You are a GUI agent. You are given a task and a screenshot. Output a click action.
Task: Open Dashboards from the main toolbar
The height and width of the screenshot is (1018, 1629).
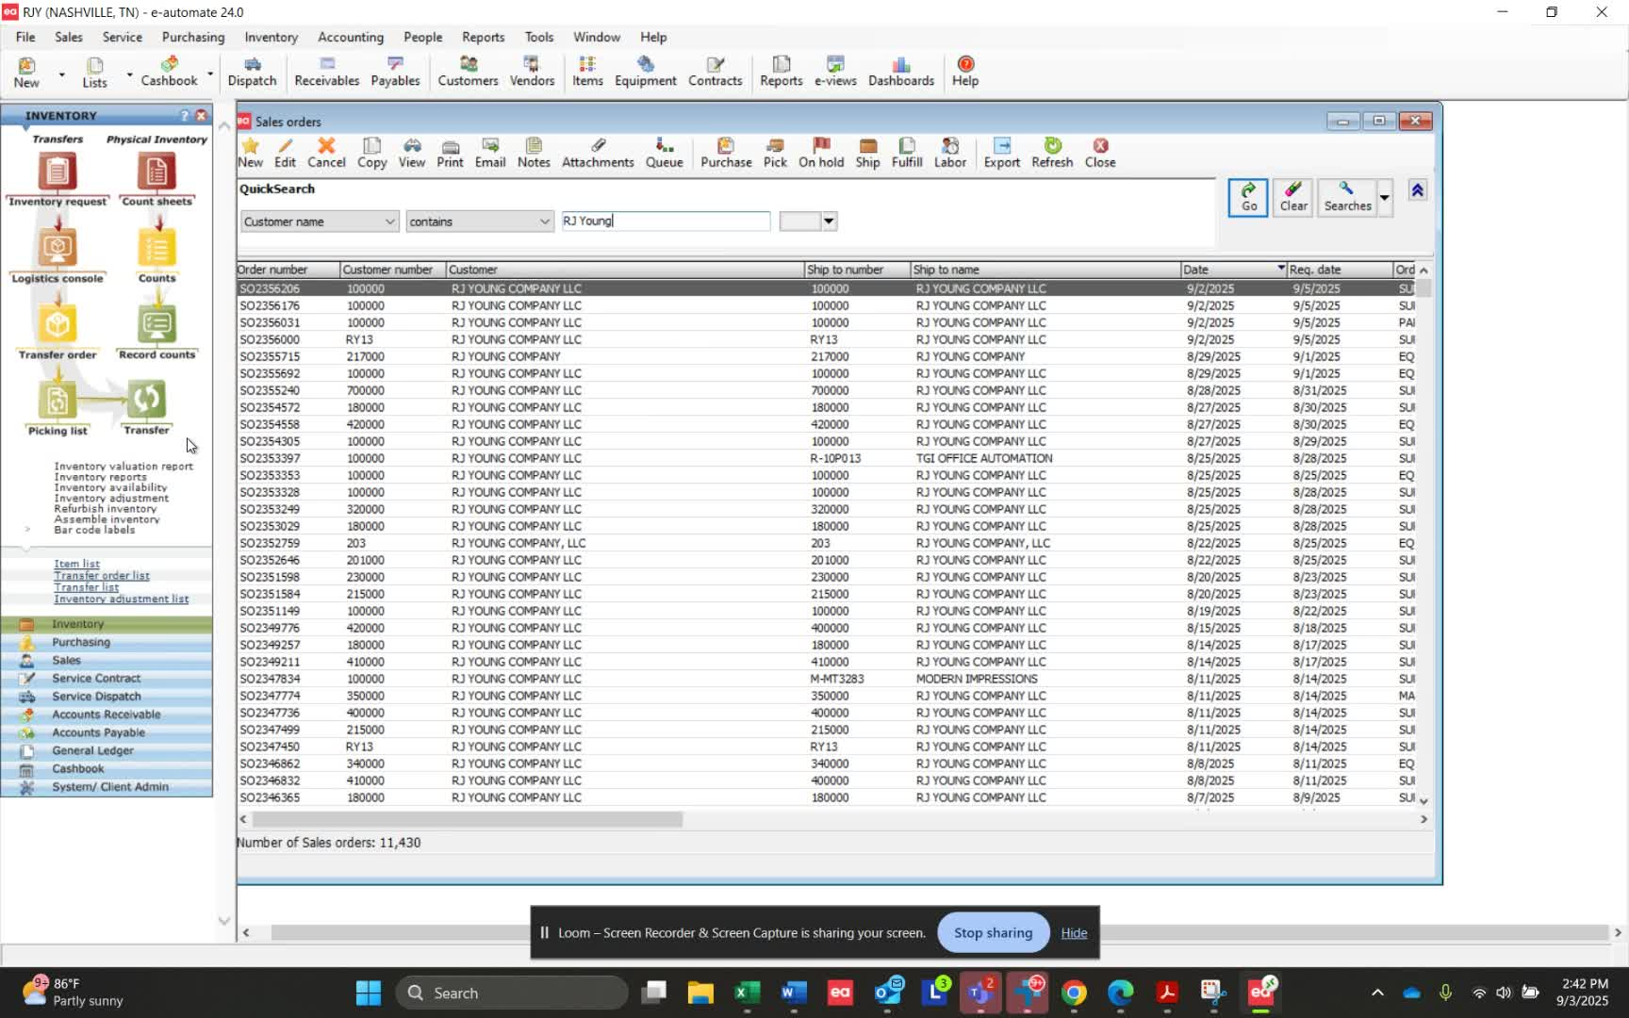(x=901, y=72)
